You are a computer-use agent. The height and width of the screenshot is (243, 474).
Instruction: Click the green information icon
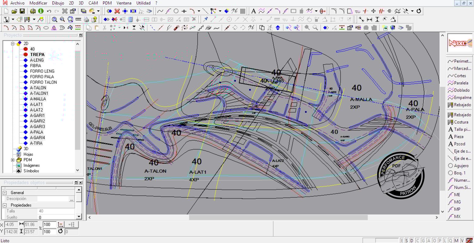[41, 11]
